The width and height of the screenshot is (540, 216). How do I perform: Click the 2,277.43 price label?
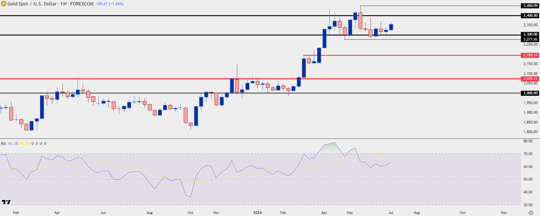click(530, 39)
